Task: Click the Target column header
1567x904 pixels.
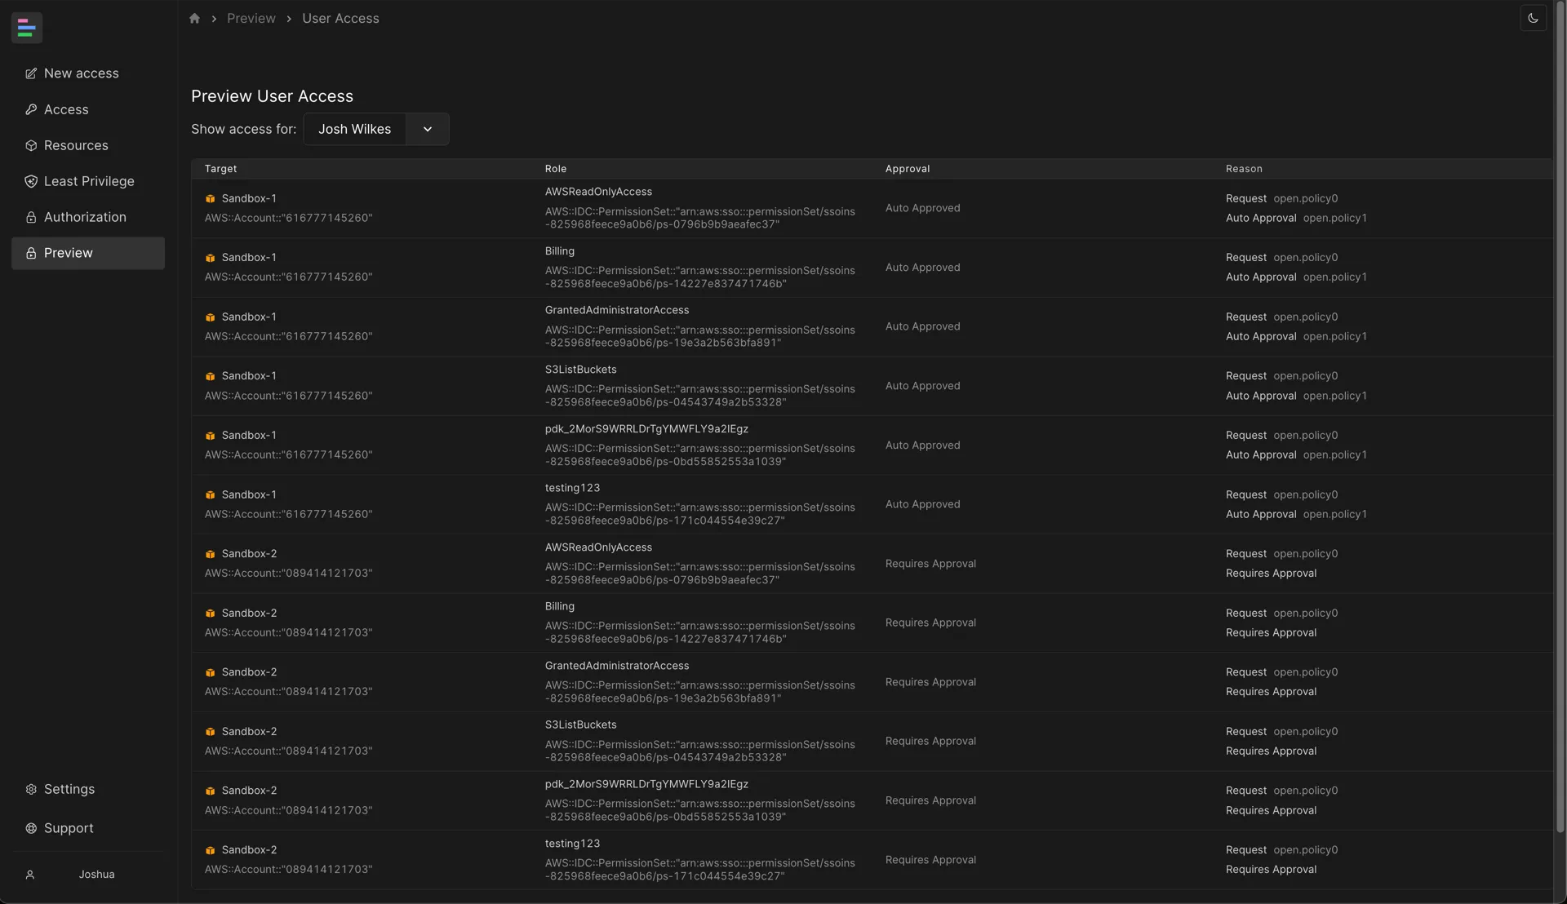Action: coord(220,169)
